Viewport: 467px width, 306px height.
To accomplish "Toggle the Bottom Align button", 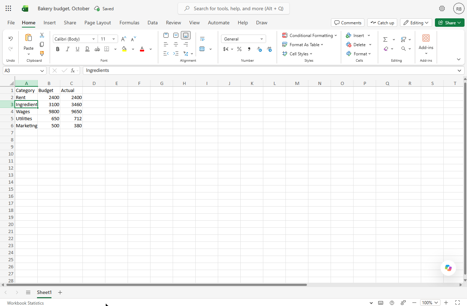I will click(186, 35).
